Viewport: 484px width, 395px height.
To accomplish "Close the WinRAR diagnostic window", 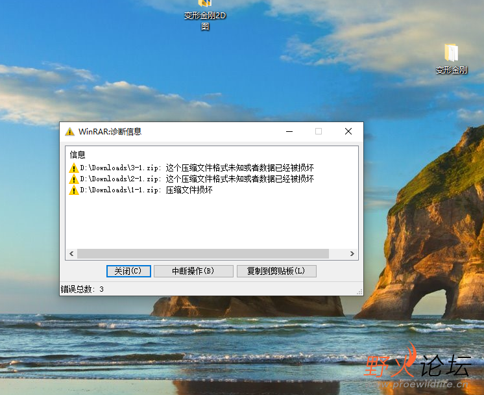I will 348,131.
